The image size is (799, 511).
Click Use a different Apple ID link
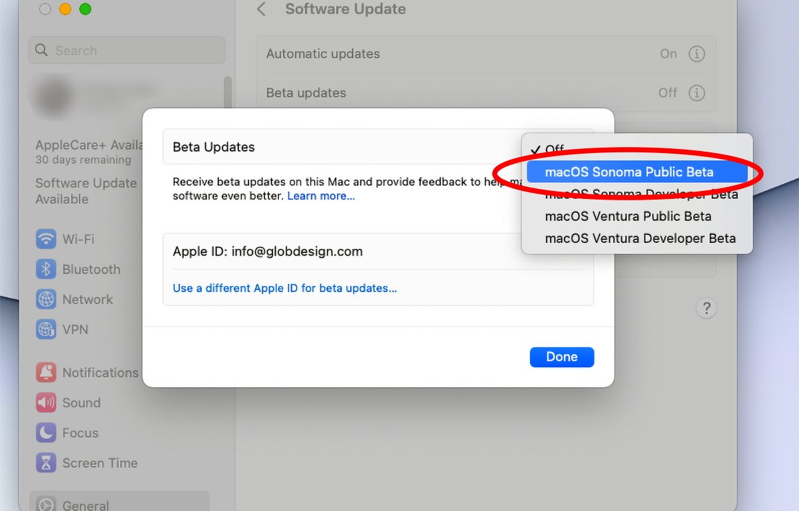285,288
